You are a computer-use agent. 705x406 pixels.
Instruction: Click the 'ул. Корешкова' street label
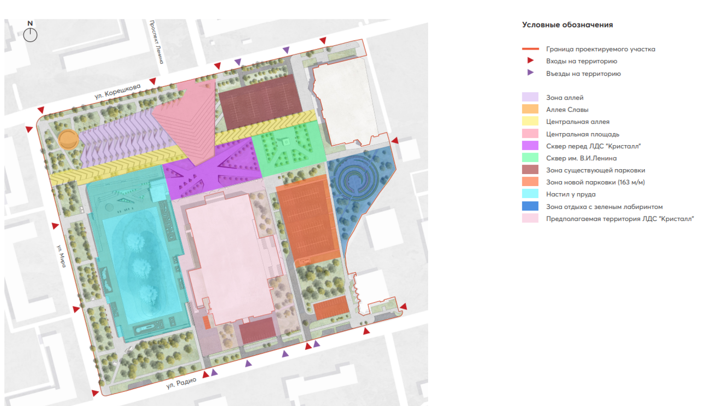pos(117,91)
